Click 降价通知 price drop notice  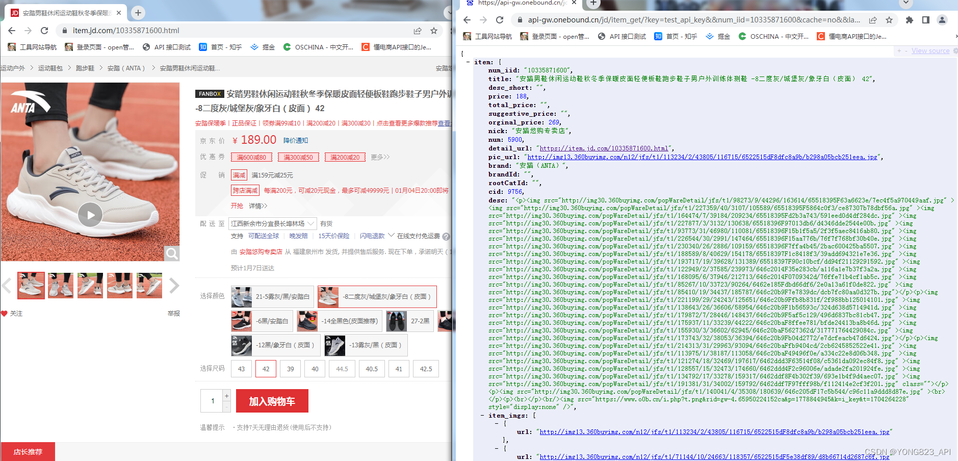(296, 141)
